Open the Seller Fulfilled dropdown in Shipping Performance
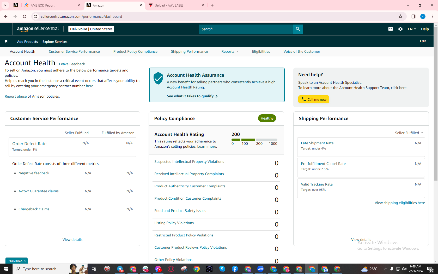 (409, 133)
